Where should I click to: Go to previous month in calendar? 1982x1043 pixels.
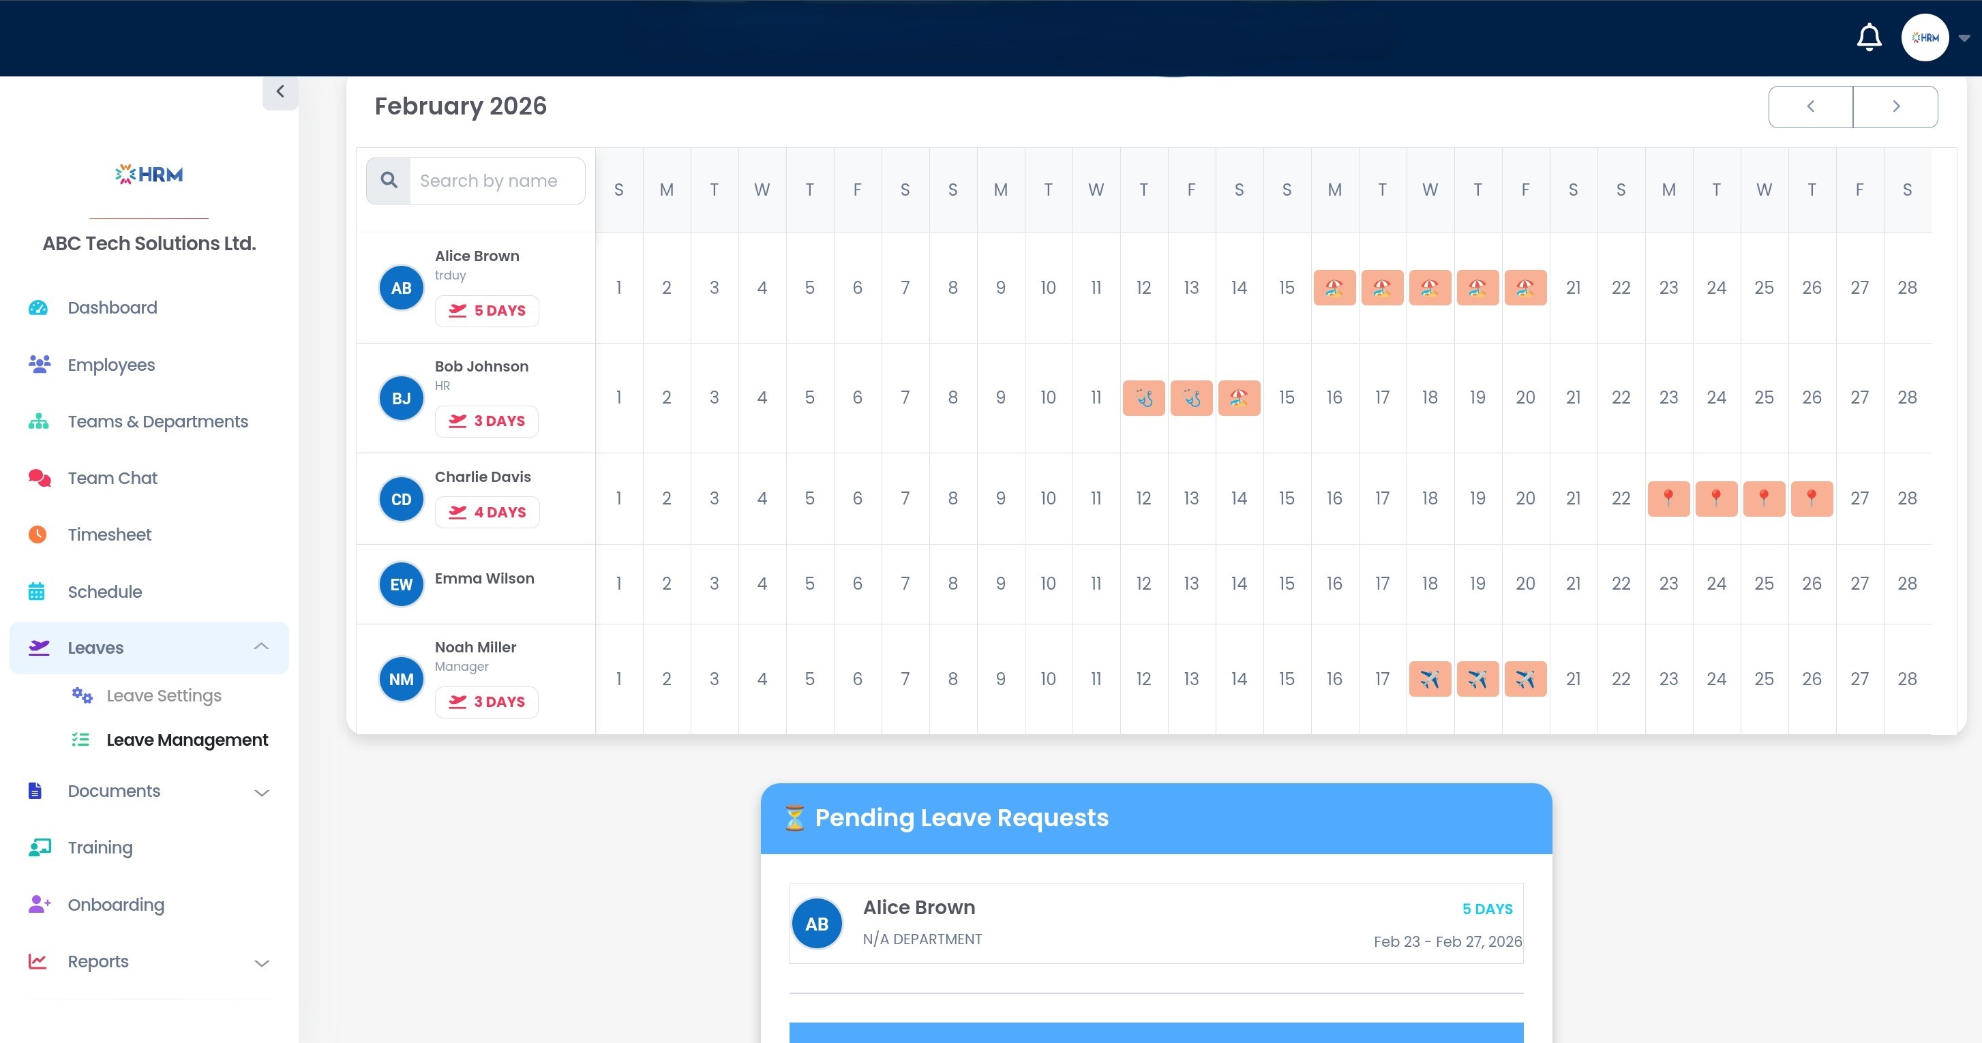click(x=1810, y=106)
